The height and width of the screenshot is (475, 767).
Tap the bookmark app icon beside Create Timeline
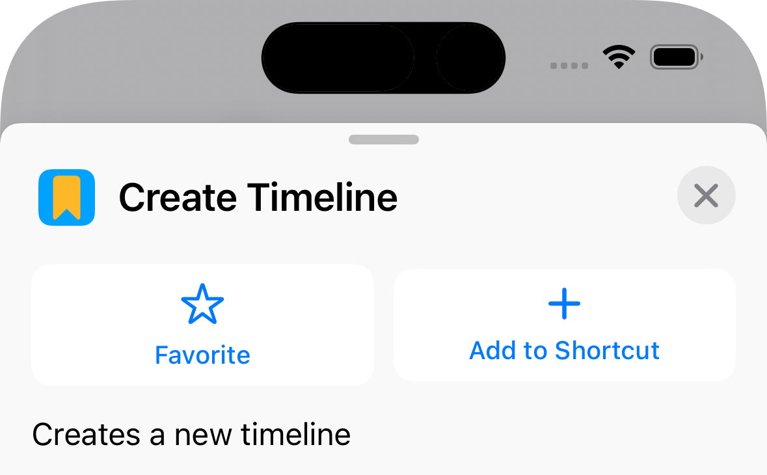[x=66, y=197]
